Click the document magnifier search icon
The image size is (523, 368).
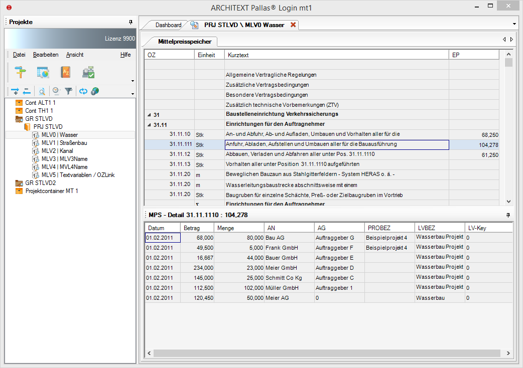pyautogui.click(x=42, y=91)
